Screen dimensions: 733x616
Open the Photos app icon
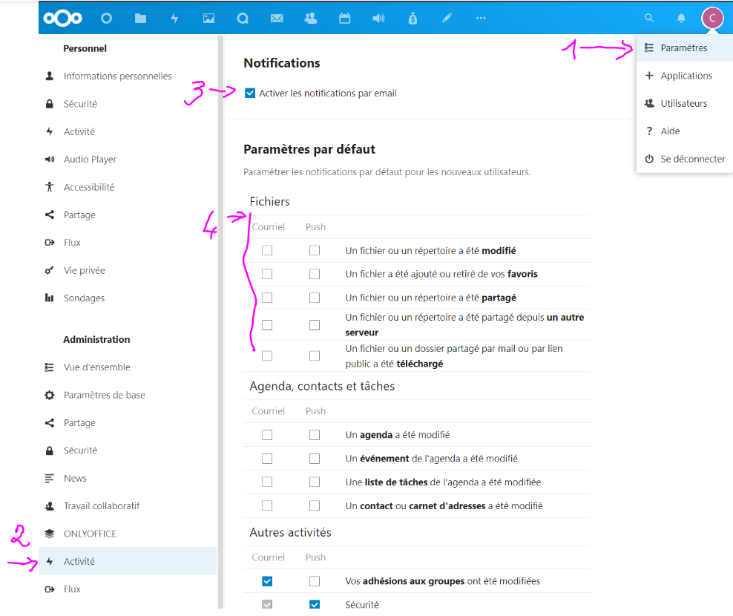point(208,19)
